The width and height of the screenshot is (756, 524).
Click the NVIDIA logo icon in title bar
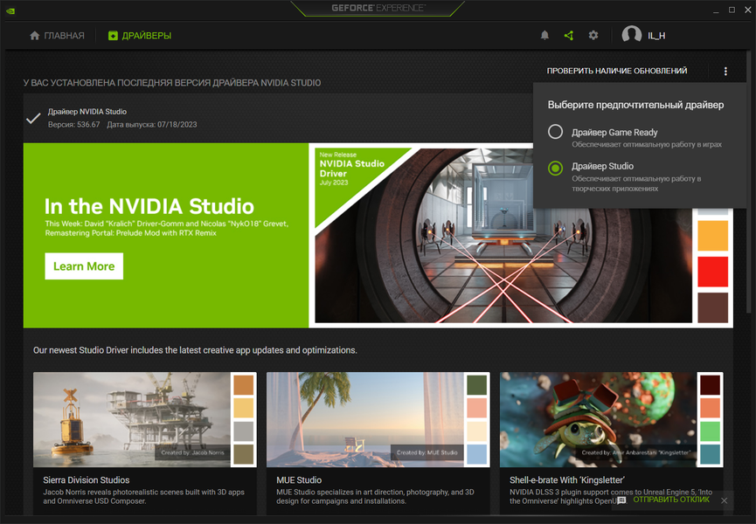(10, 10)
